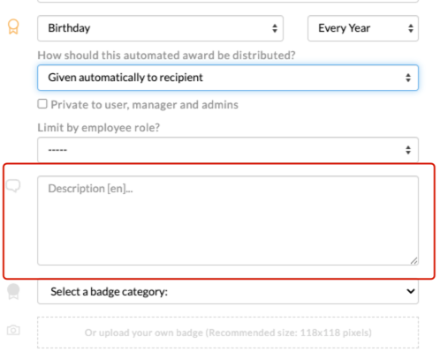
Task: Click the orange award ribbon icon
Action: tap(13, 26)
